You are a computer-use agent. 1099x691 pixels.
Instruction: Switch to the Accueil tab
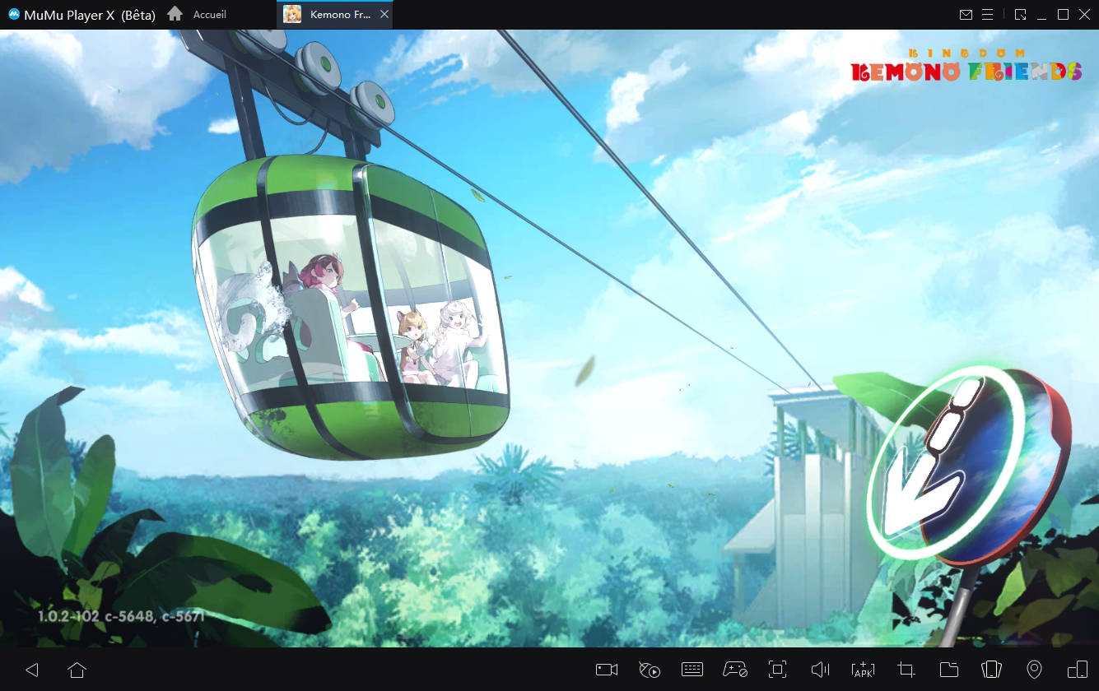tap(200, 15)
